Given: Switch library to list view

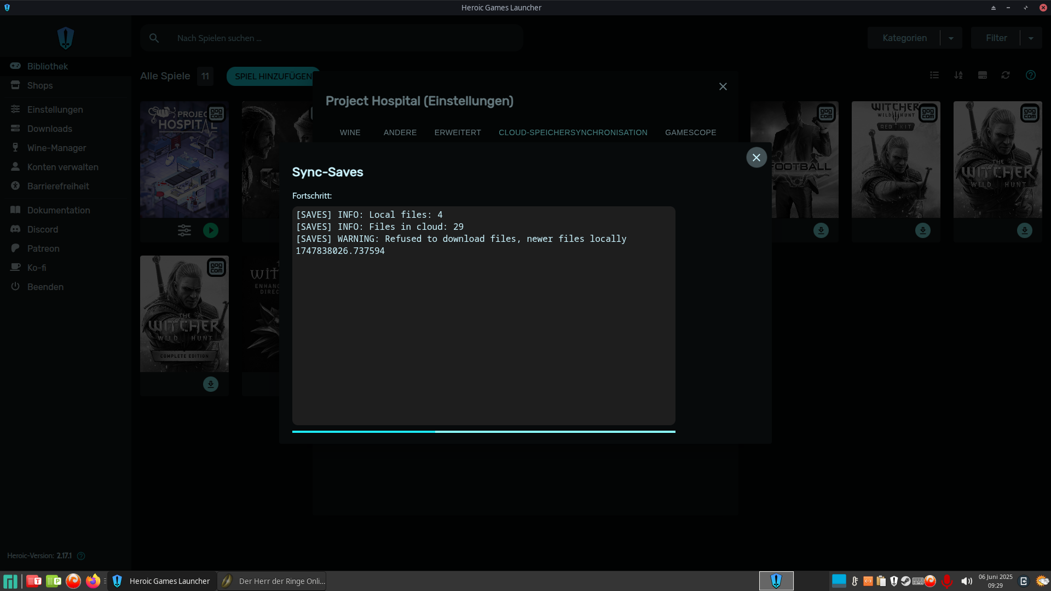Looking at the screenshot, I should 934,75.
